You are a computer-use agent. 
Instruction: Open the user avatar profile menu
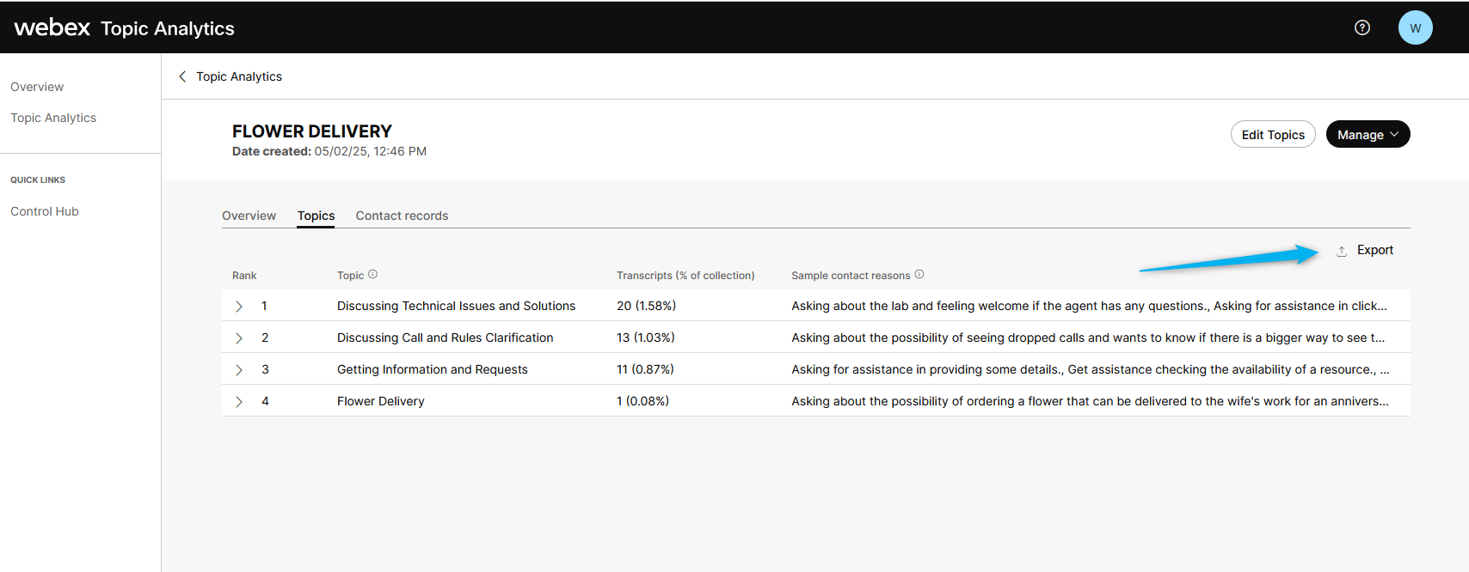click(x=1415, y=27)
